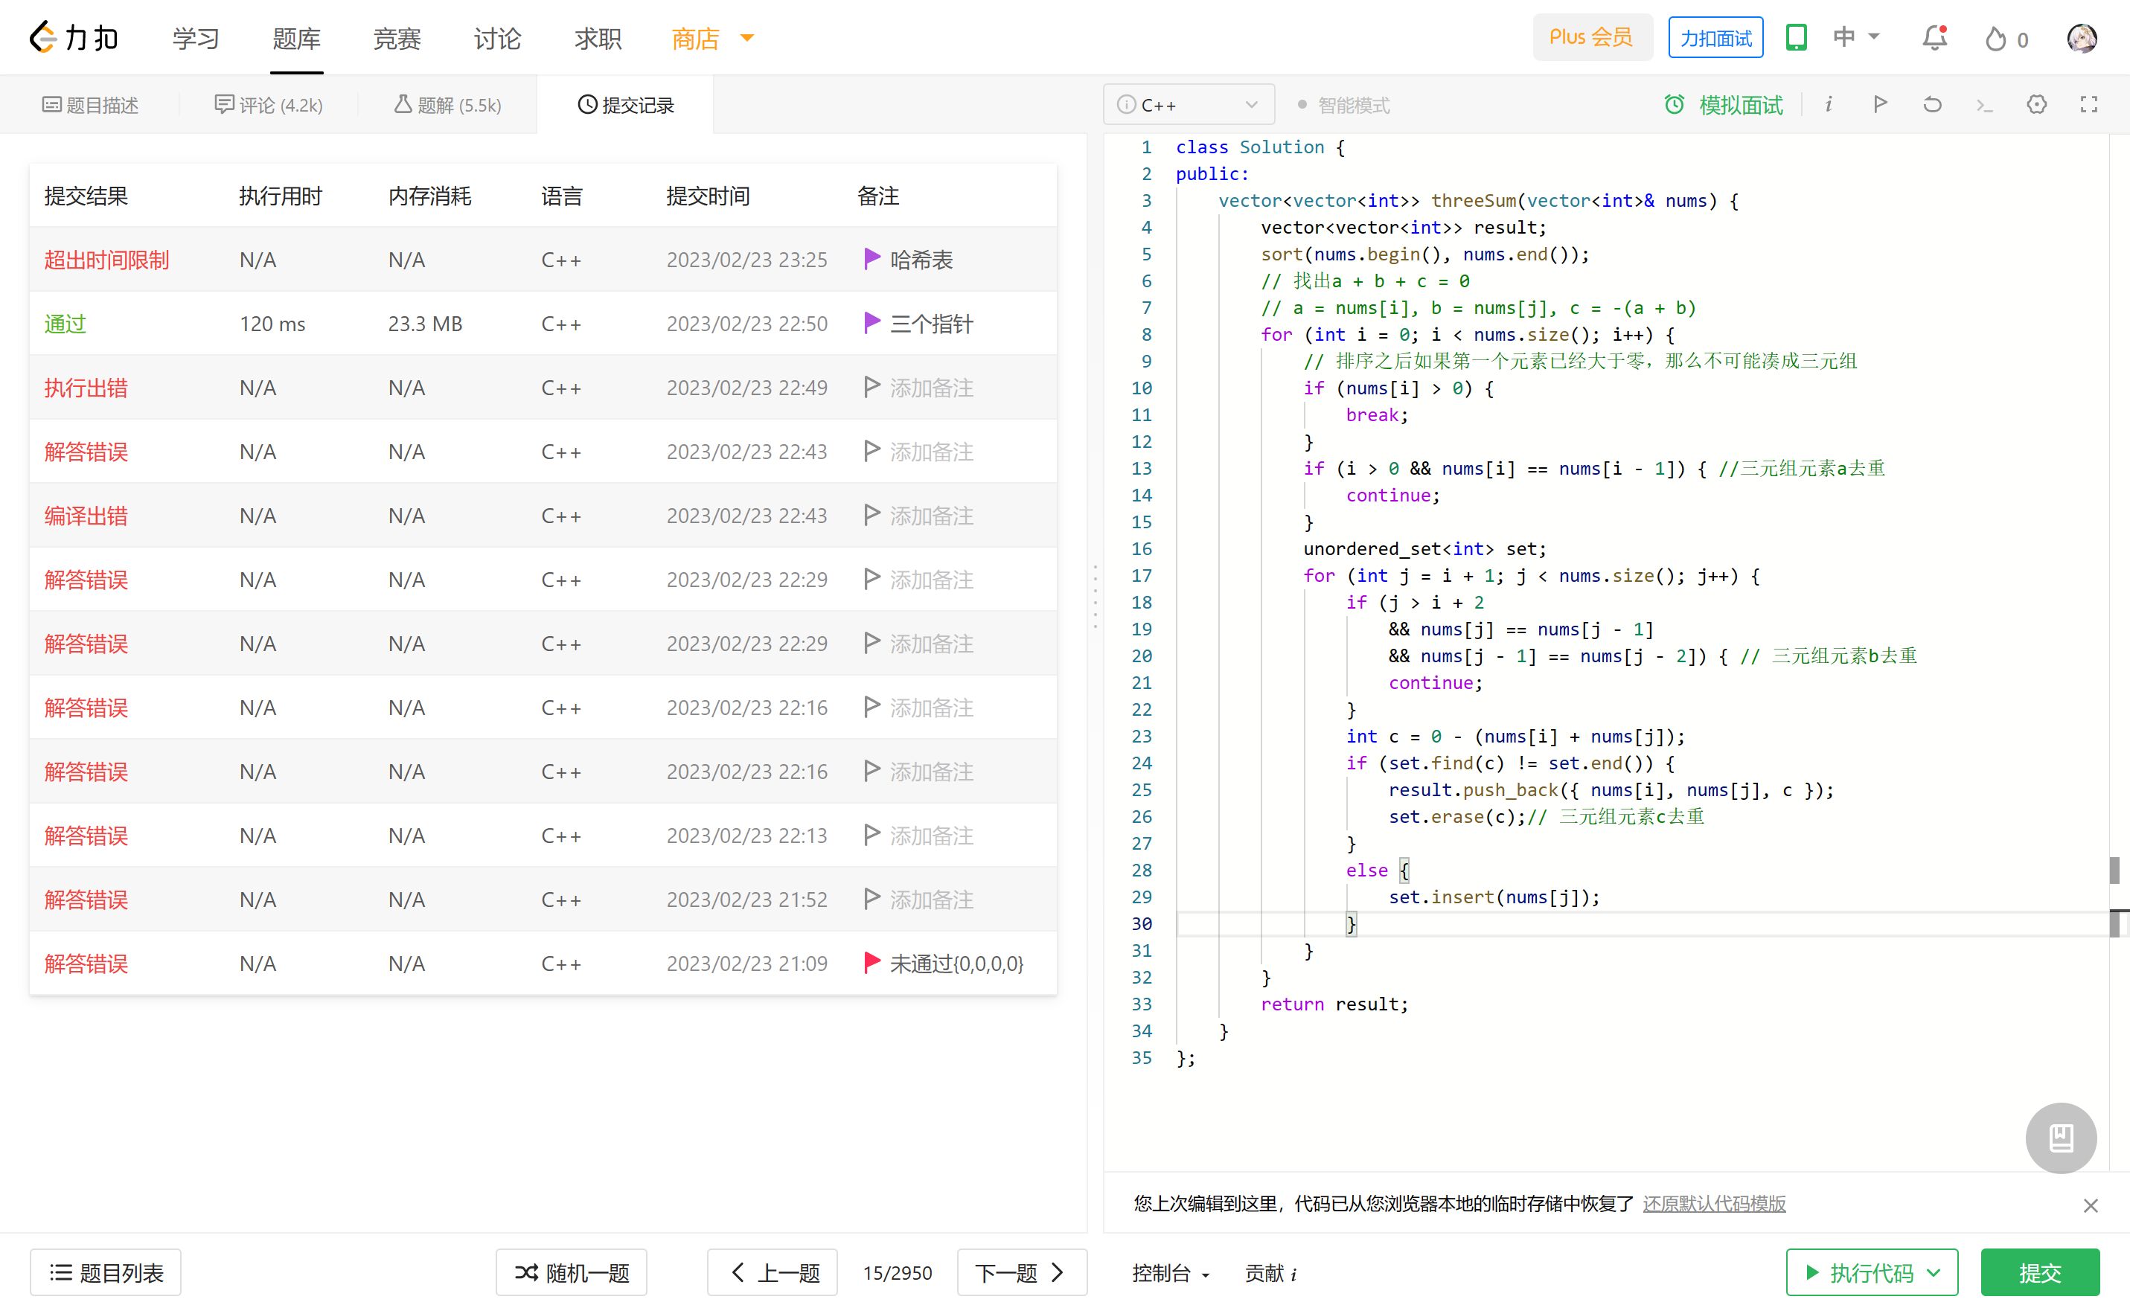Open the 求职 menu
2130x1311 pixels.
(598, 38)
